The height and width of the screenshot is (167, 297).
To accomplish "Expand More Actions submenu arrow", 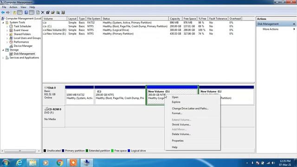I will pyautogui.click(x=294, y=29).
